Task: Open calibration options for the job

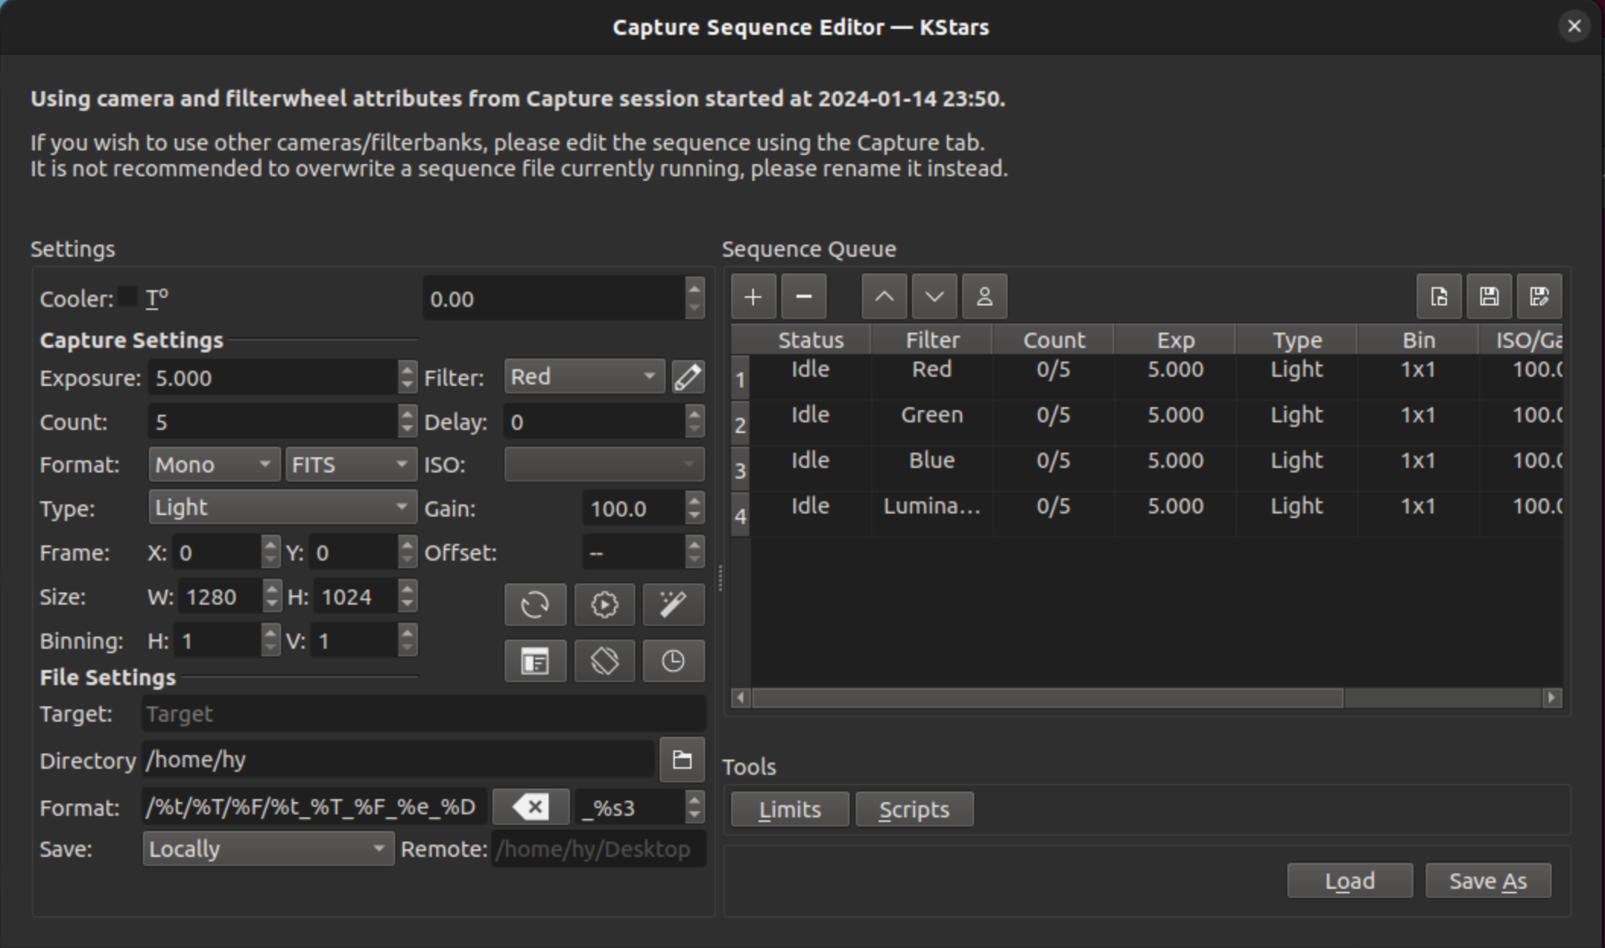Action: tap(604, 605)
